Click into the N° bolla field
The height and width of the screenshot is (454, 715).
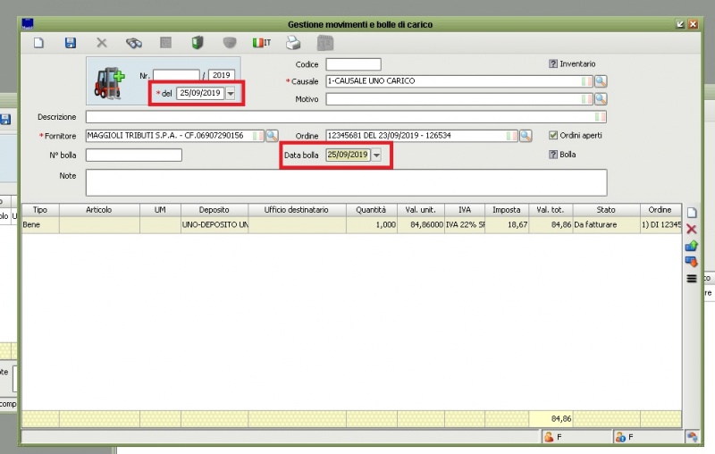[133, 156]
